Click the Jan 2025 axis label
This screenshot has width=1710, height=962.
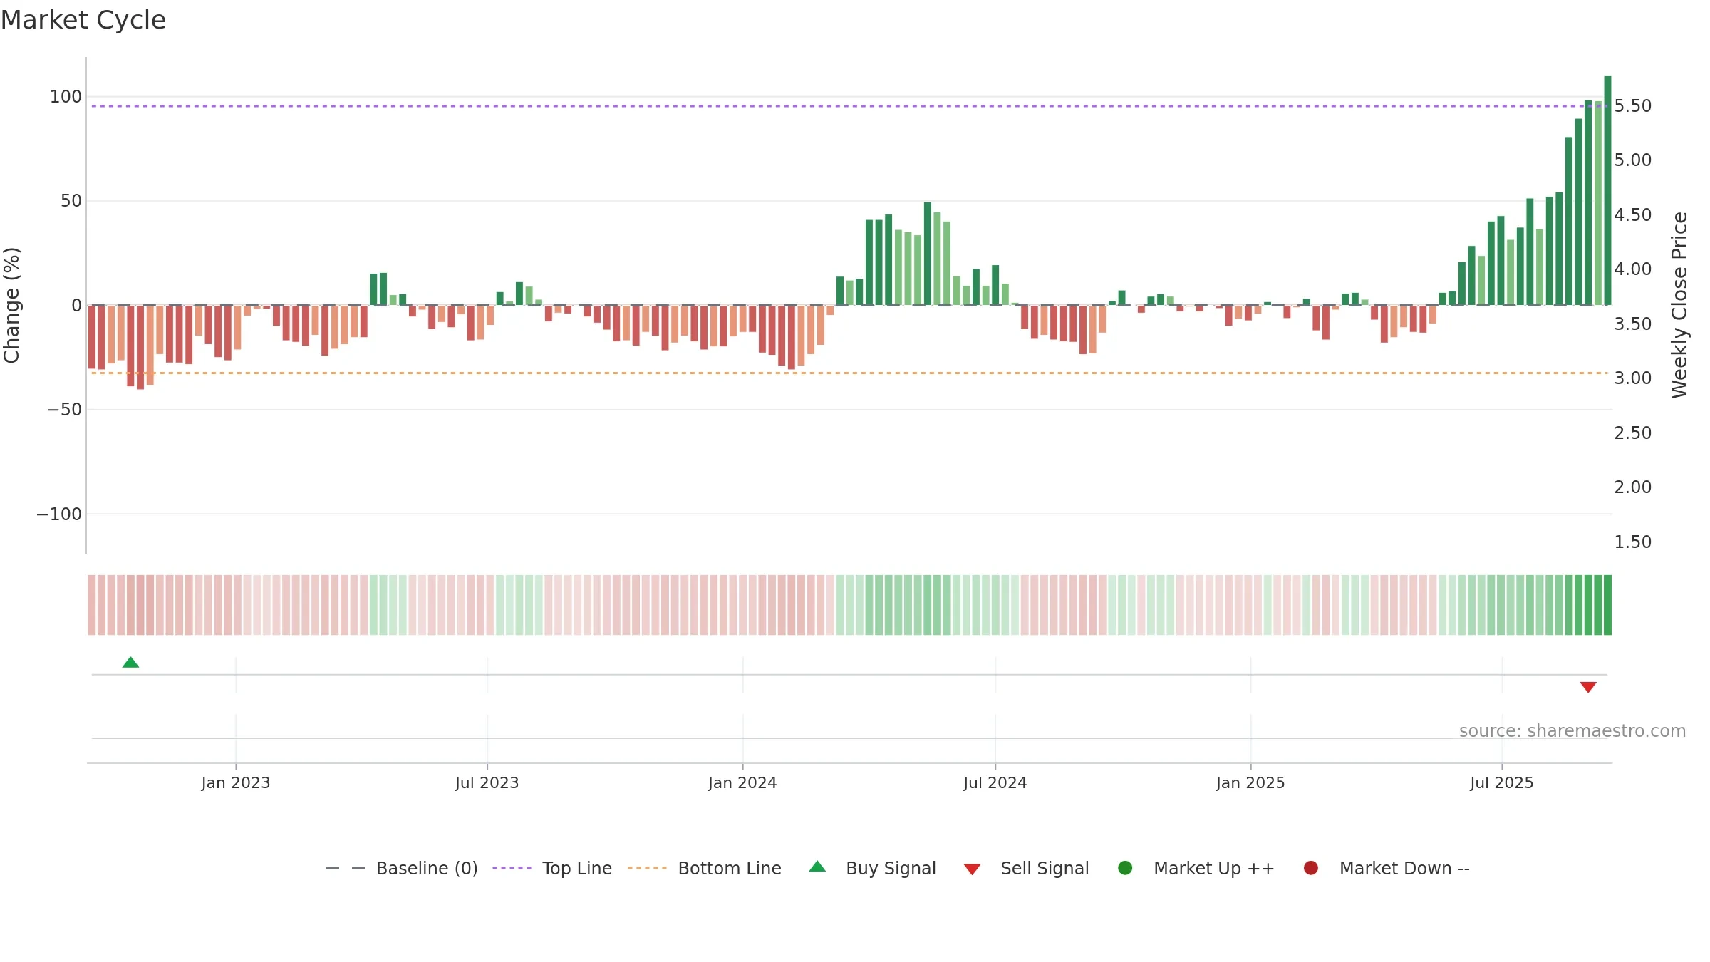tap(1250, 783)
